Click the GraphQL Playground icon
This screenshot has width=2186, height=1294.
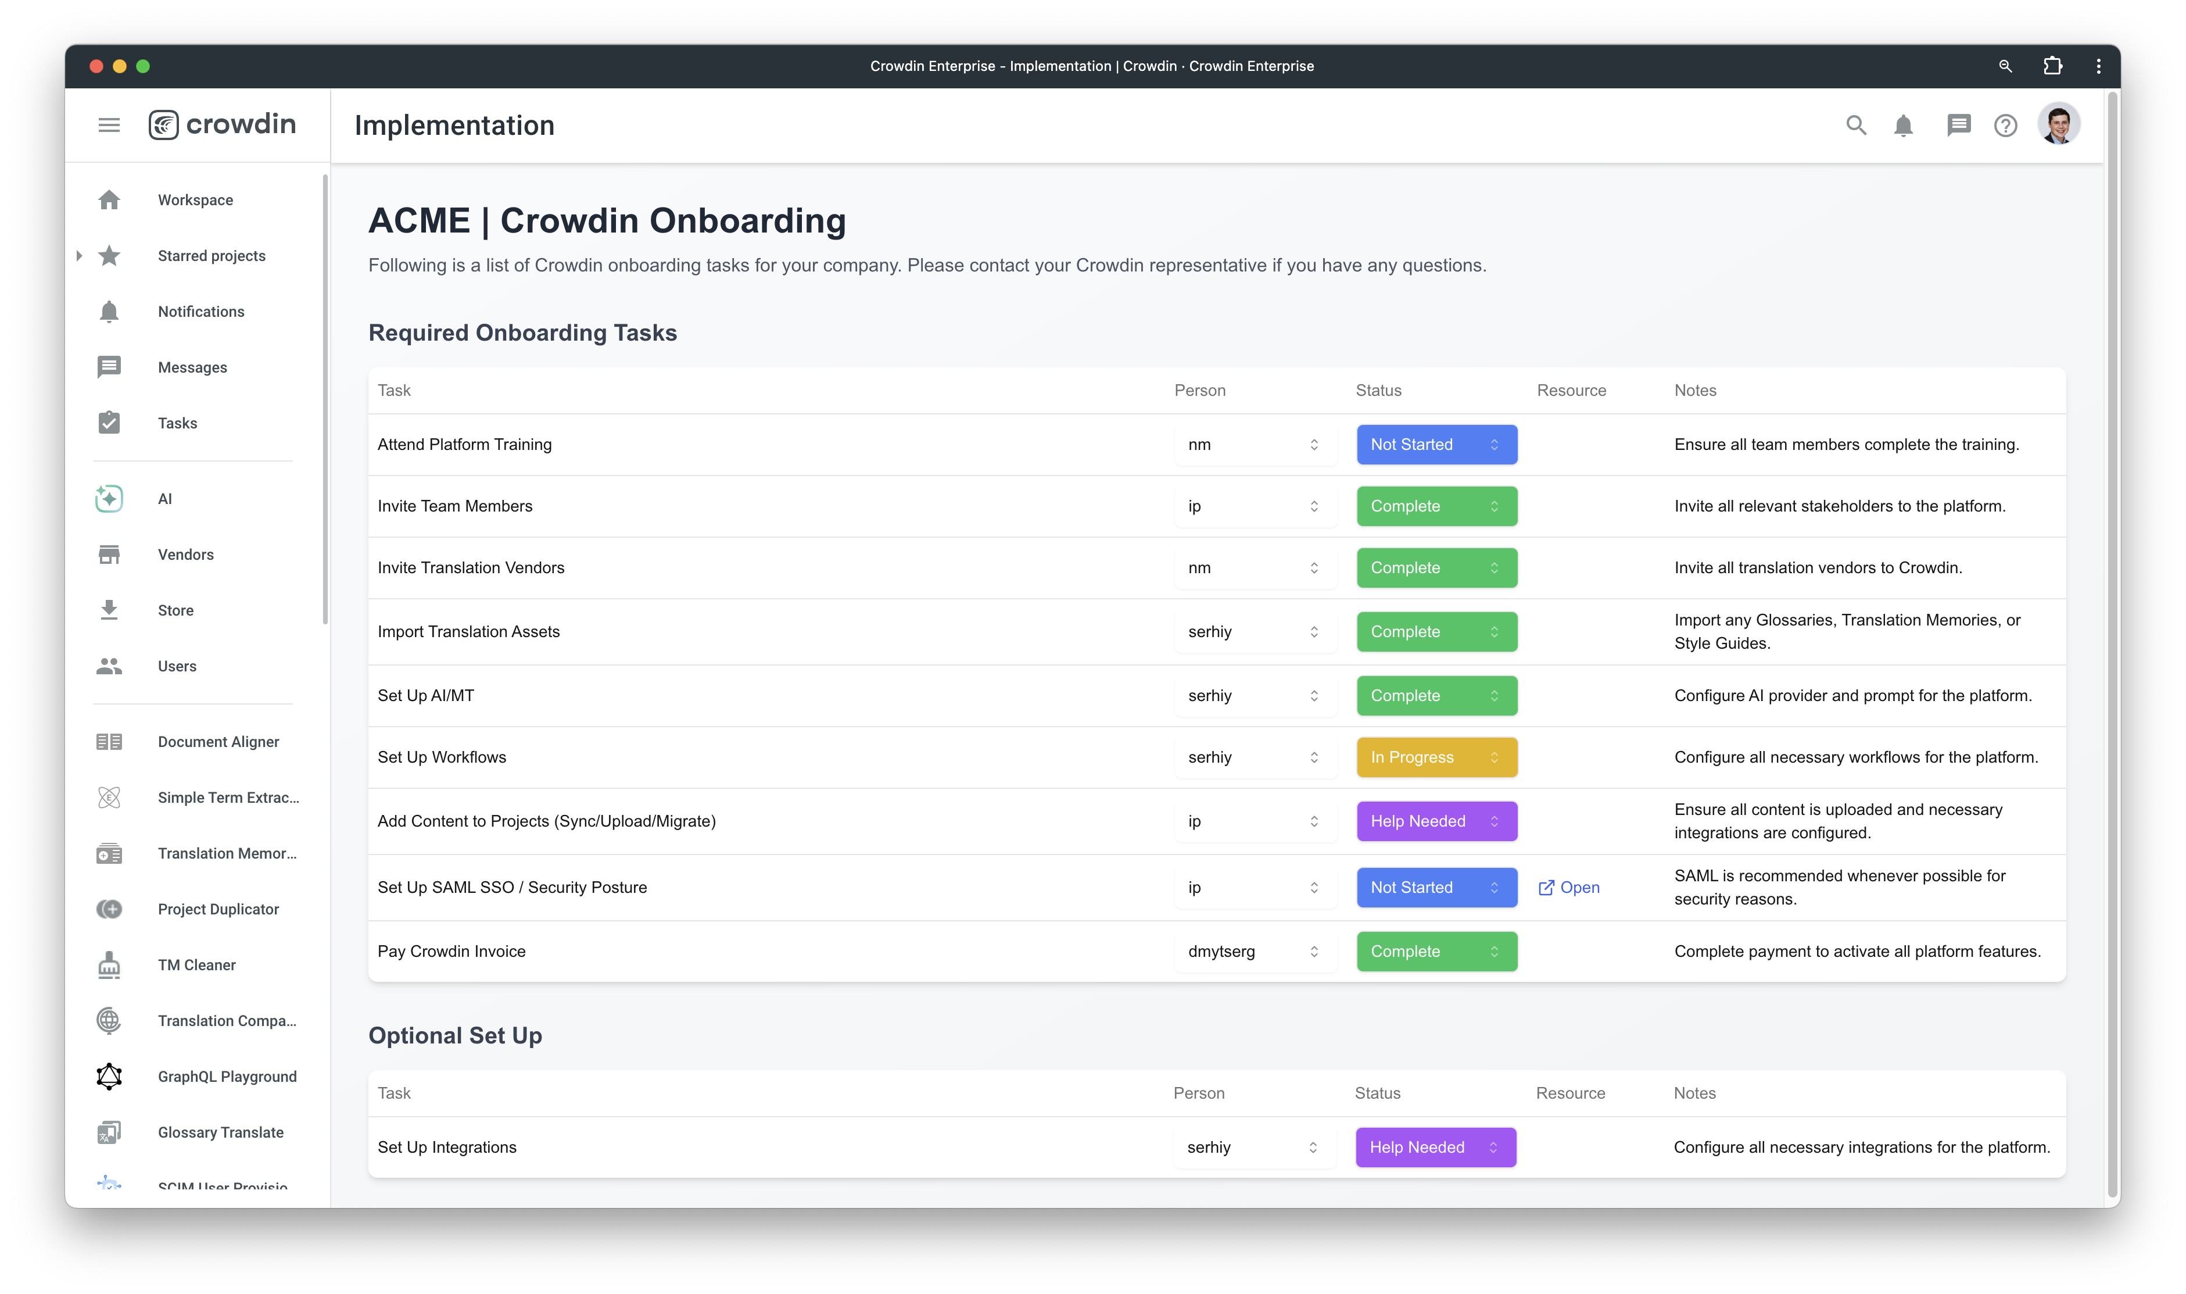point(109,1077)
